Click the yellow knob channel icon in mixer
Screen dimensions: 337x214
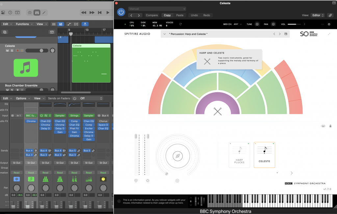pos(103,179)
